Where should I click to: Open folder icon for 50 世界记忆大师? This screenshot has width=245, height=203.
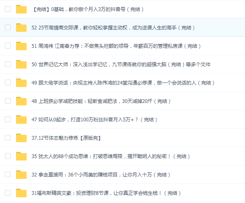(21, 65)
